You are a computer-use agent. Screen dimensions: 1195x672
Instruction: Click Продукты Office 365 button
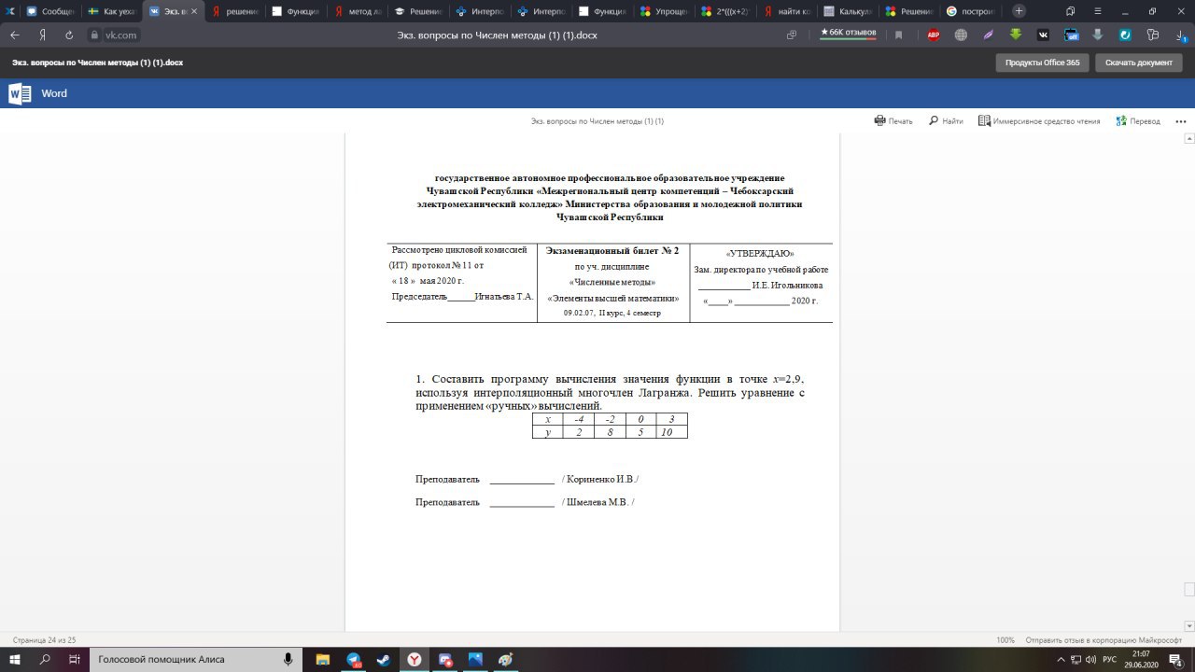coord(1042,63)
